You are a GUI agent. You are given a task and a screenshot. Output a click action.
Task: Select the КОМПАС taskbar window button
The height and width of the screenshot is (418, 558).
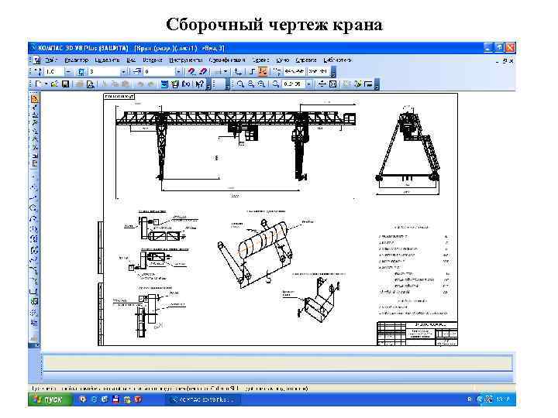pos(203,400)
